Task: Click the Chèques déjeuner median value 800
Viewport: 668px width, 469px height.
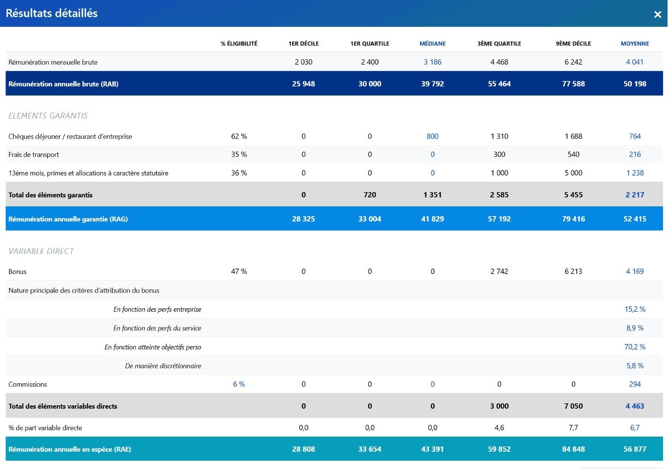Action: point(433,136)
